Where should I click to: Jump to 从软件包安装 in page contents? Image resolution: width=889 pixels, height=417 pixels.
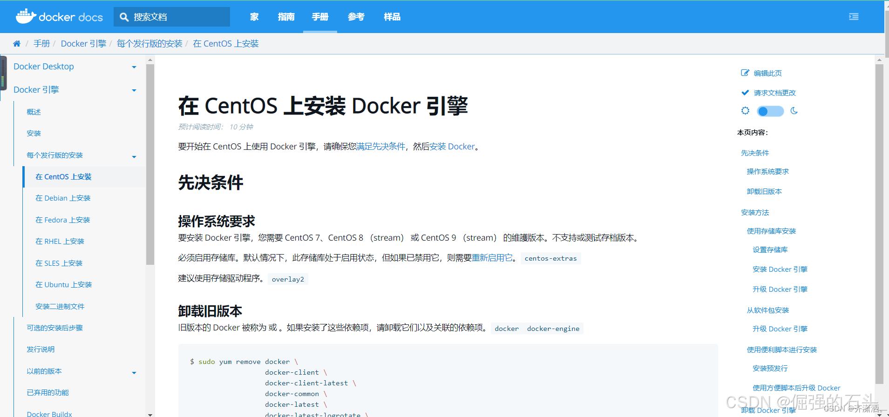point(768,310)
